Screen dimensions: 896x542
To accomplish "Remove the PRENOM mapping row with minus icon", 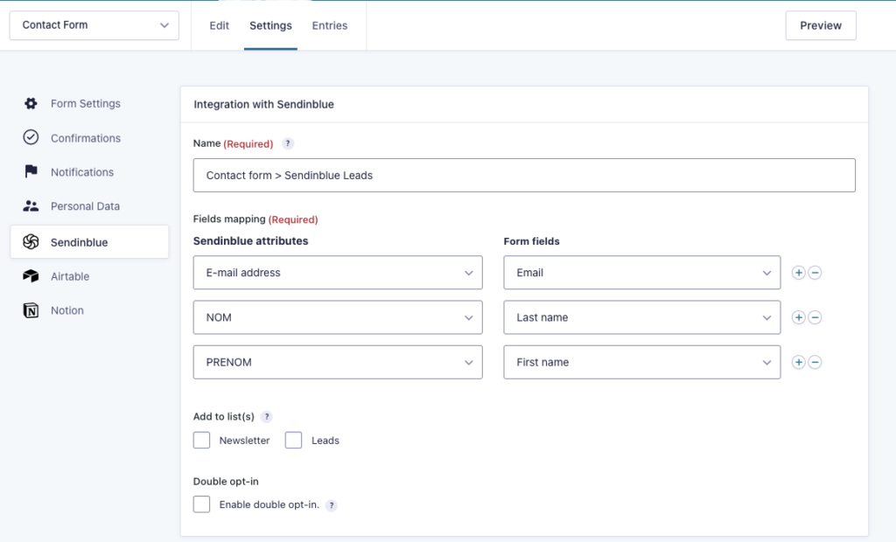I will pyautogui.click(x=815, y=362).
